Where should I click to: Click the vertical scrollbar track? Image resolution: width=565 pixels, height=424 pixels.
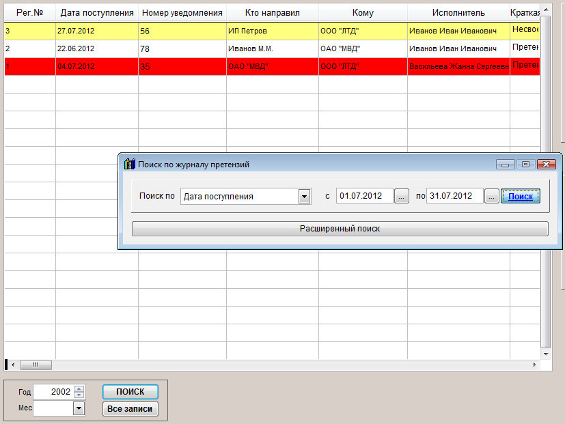click(546, 182)
